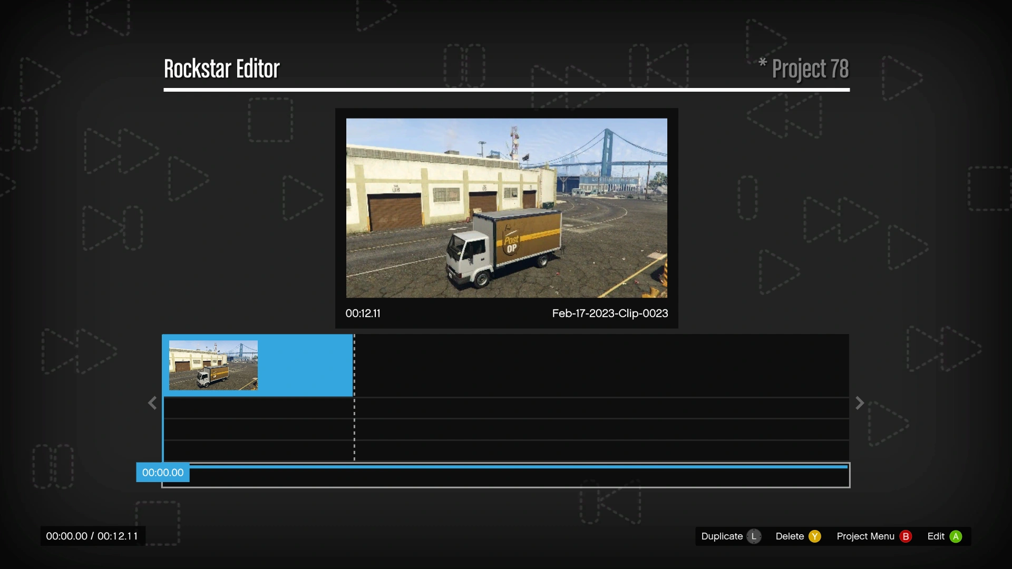Click the large clip preview image

(x=506, y=208)
